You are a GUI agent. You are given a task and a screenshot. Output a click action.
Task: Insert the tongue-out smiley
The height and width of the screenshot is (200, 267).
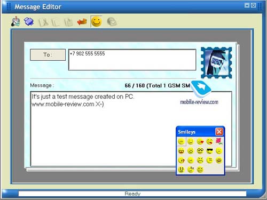coord(210,141)
